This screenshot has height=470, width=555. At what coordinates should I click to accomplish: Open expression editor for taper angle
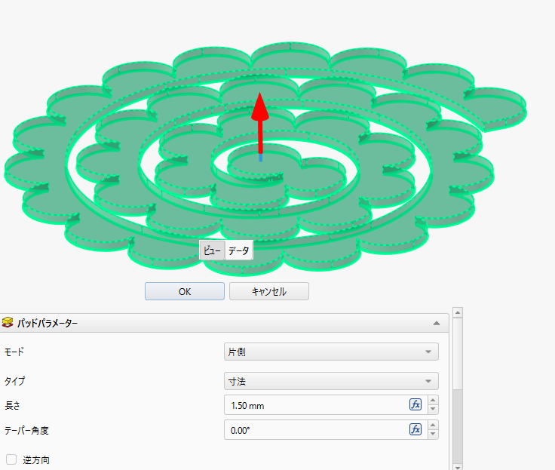(x=415, y=429)
